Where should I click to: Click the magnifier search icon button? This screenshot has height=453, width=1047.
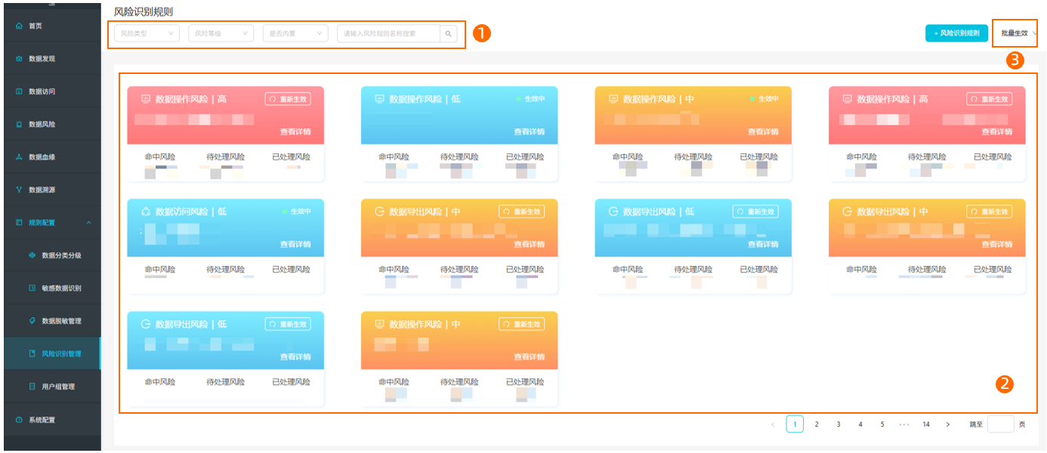coord(448,33)
